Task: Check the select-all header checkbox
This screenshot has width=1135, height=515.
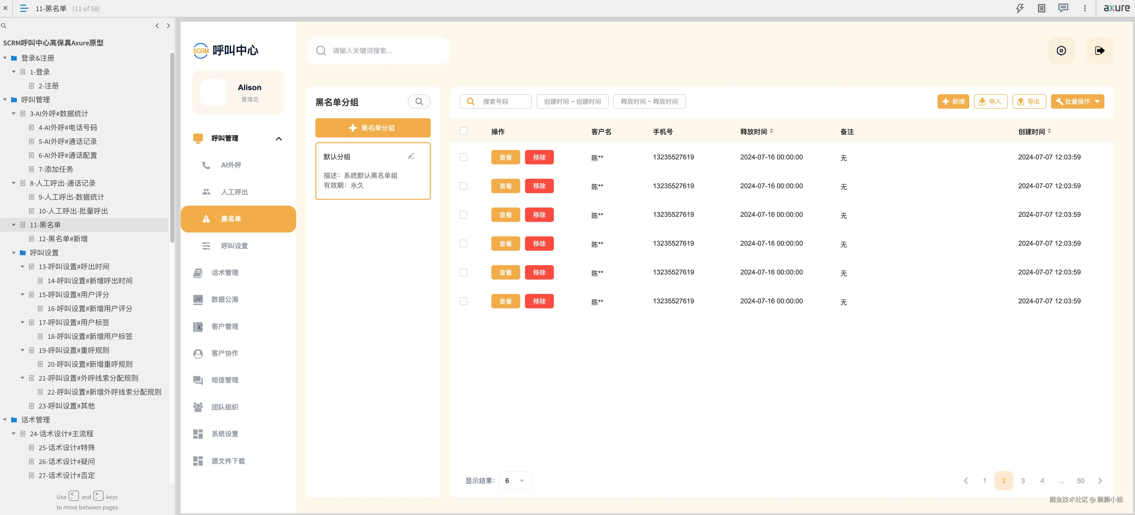Action: [x=463, y=131]
